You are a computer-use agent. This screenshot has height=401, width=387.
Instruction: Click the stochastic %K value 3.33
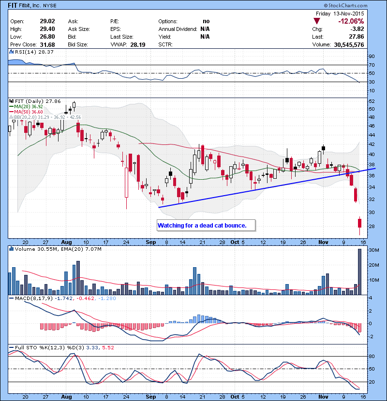tap(92, 347)
